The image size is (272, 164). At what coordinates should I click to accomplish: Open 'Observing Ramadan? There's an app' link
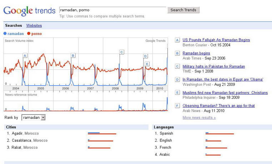coord(218,106)
